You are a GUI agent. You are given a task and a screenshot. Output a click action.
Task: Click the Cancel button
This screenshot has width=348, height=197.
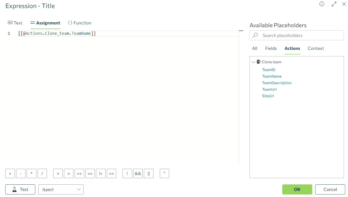tap(330, 189)
